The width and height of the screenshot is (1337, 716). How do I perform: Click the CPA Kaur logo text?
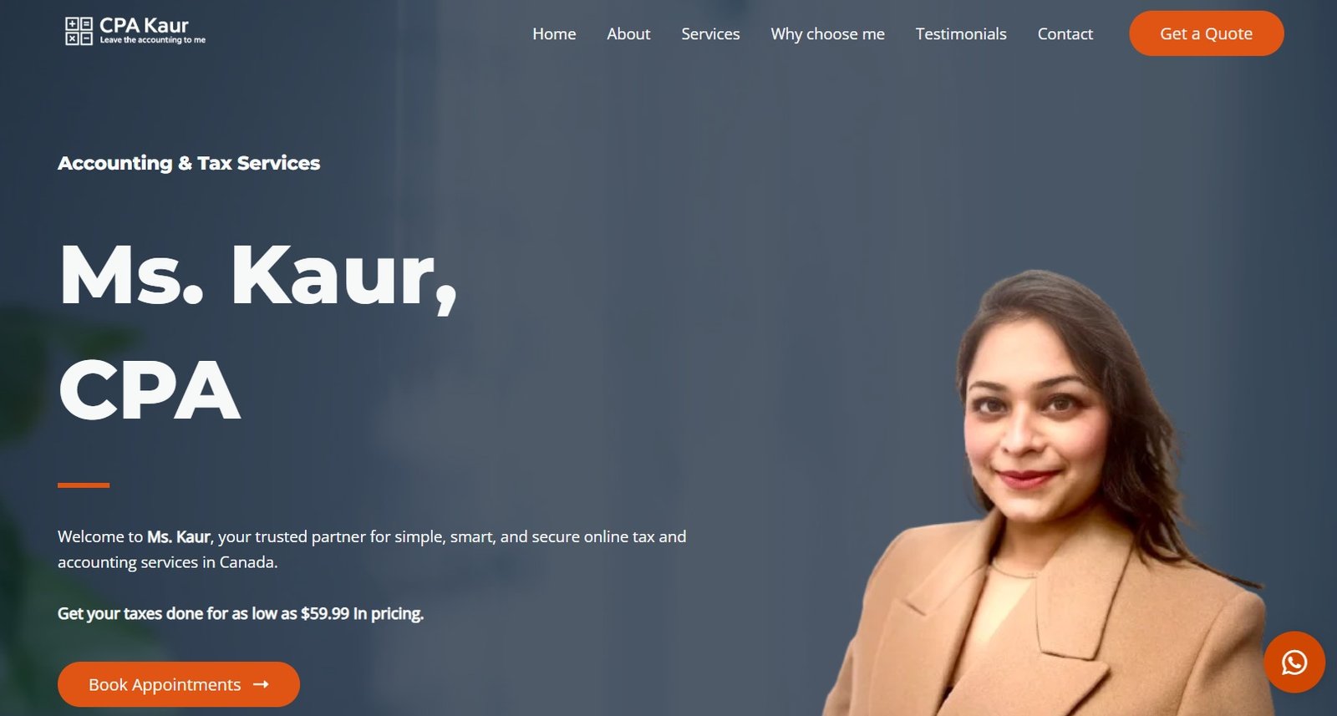point(144,25)
